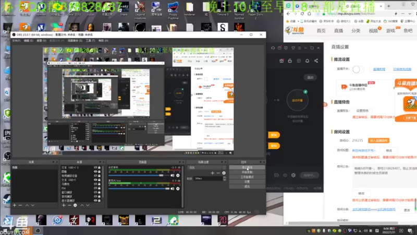Toggle lock on 显示器捕获 source
The image size is (417, 235).
pos(99,201)
